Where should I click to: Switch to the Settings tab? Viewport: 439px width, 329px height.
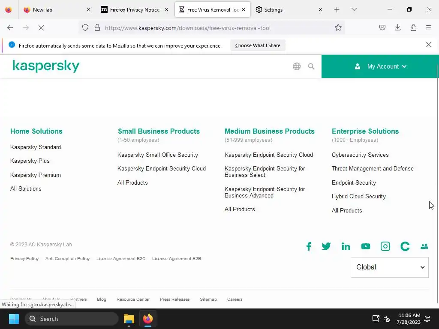click(x=289, y=10)
